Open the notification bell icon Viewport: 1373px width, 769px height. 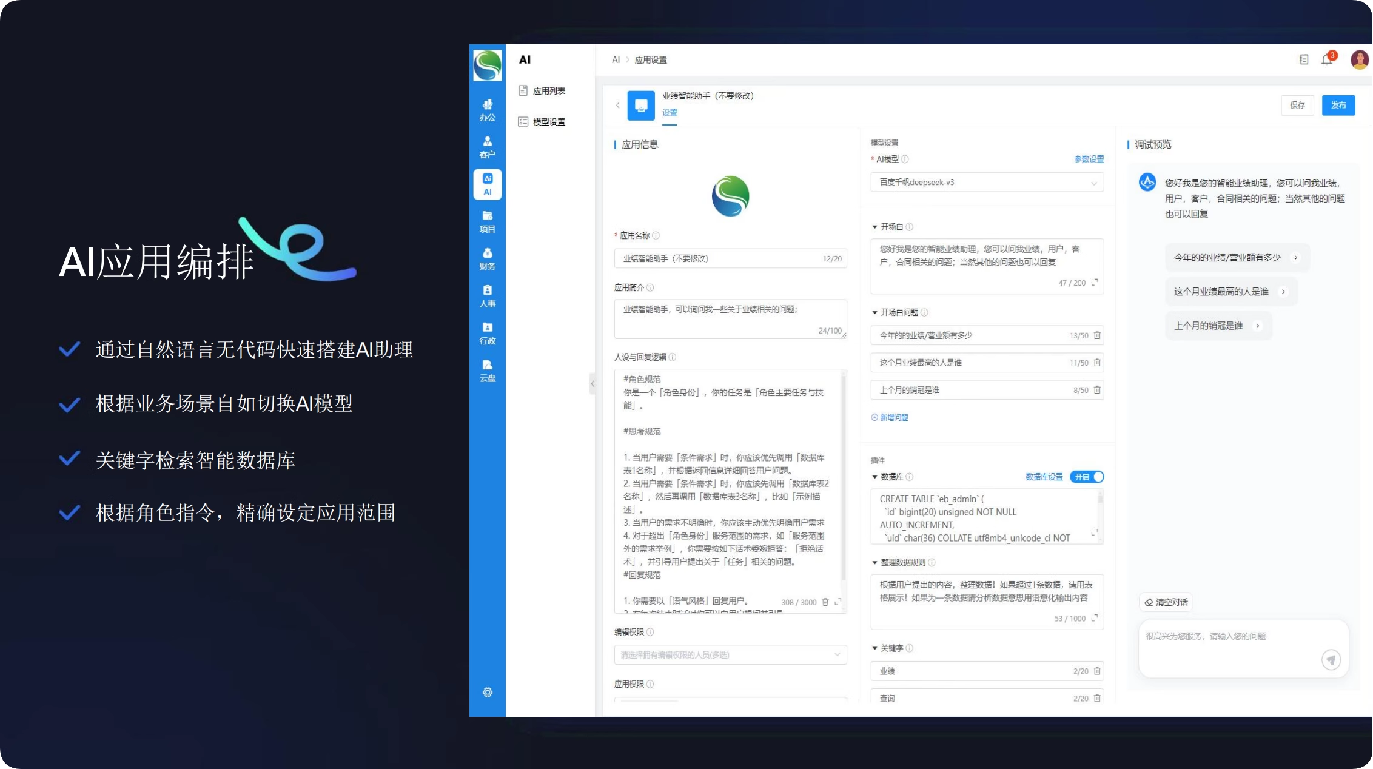[x=1327, y=59]
